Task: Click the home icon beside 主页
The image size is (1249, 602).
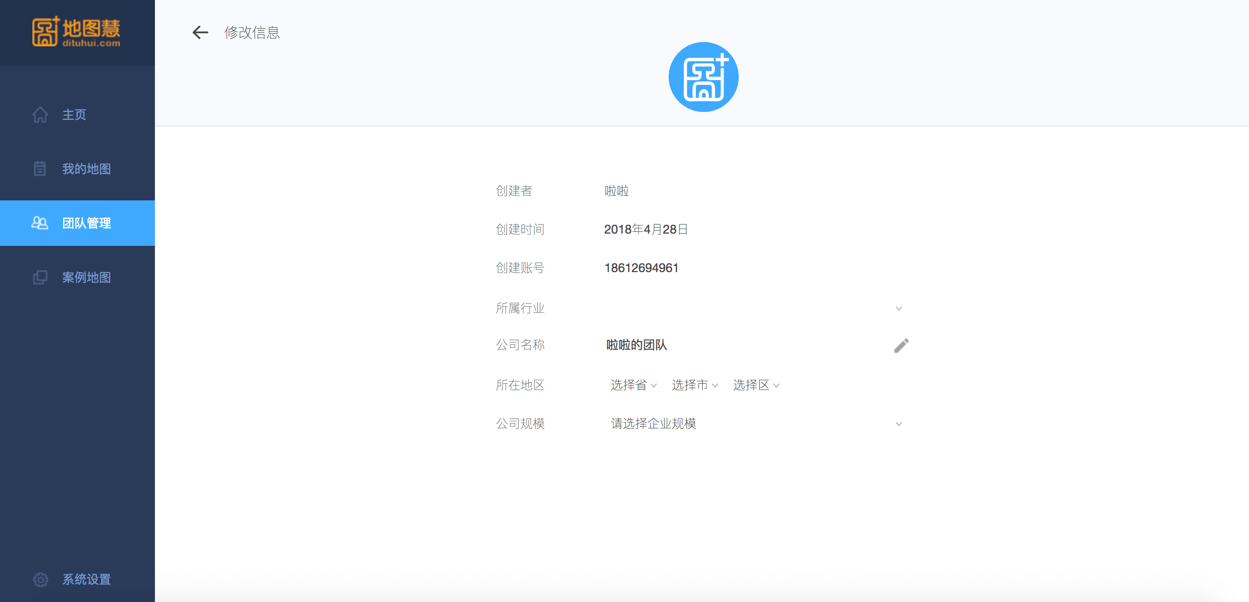Action: point(40,115)
